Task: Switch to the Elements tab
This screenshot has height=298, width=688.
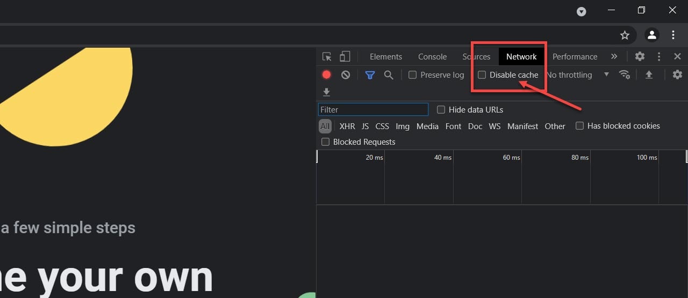Action: click(x=386, y=57)
